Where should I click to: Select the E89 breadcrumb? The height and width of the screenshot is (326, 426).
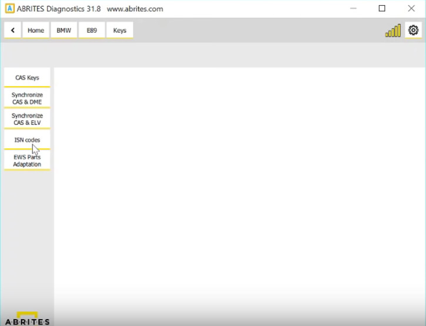click(92, 30)
